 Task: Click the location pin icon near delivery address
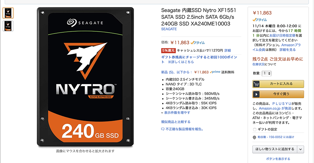pos(254,137)
